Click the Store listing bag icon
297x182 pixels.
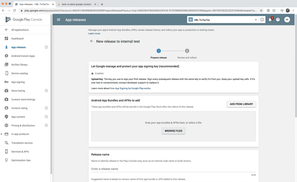click(6, 91)
